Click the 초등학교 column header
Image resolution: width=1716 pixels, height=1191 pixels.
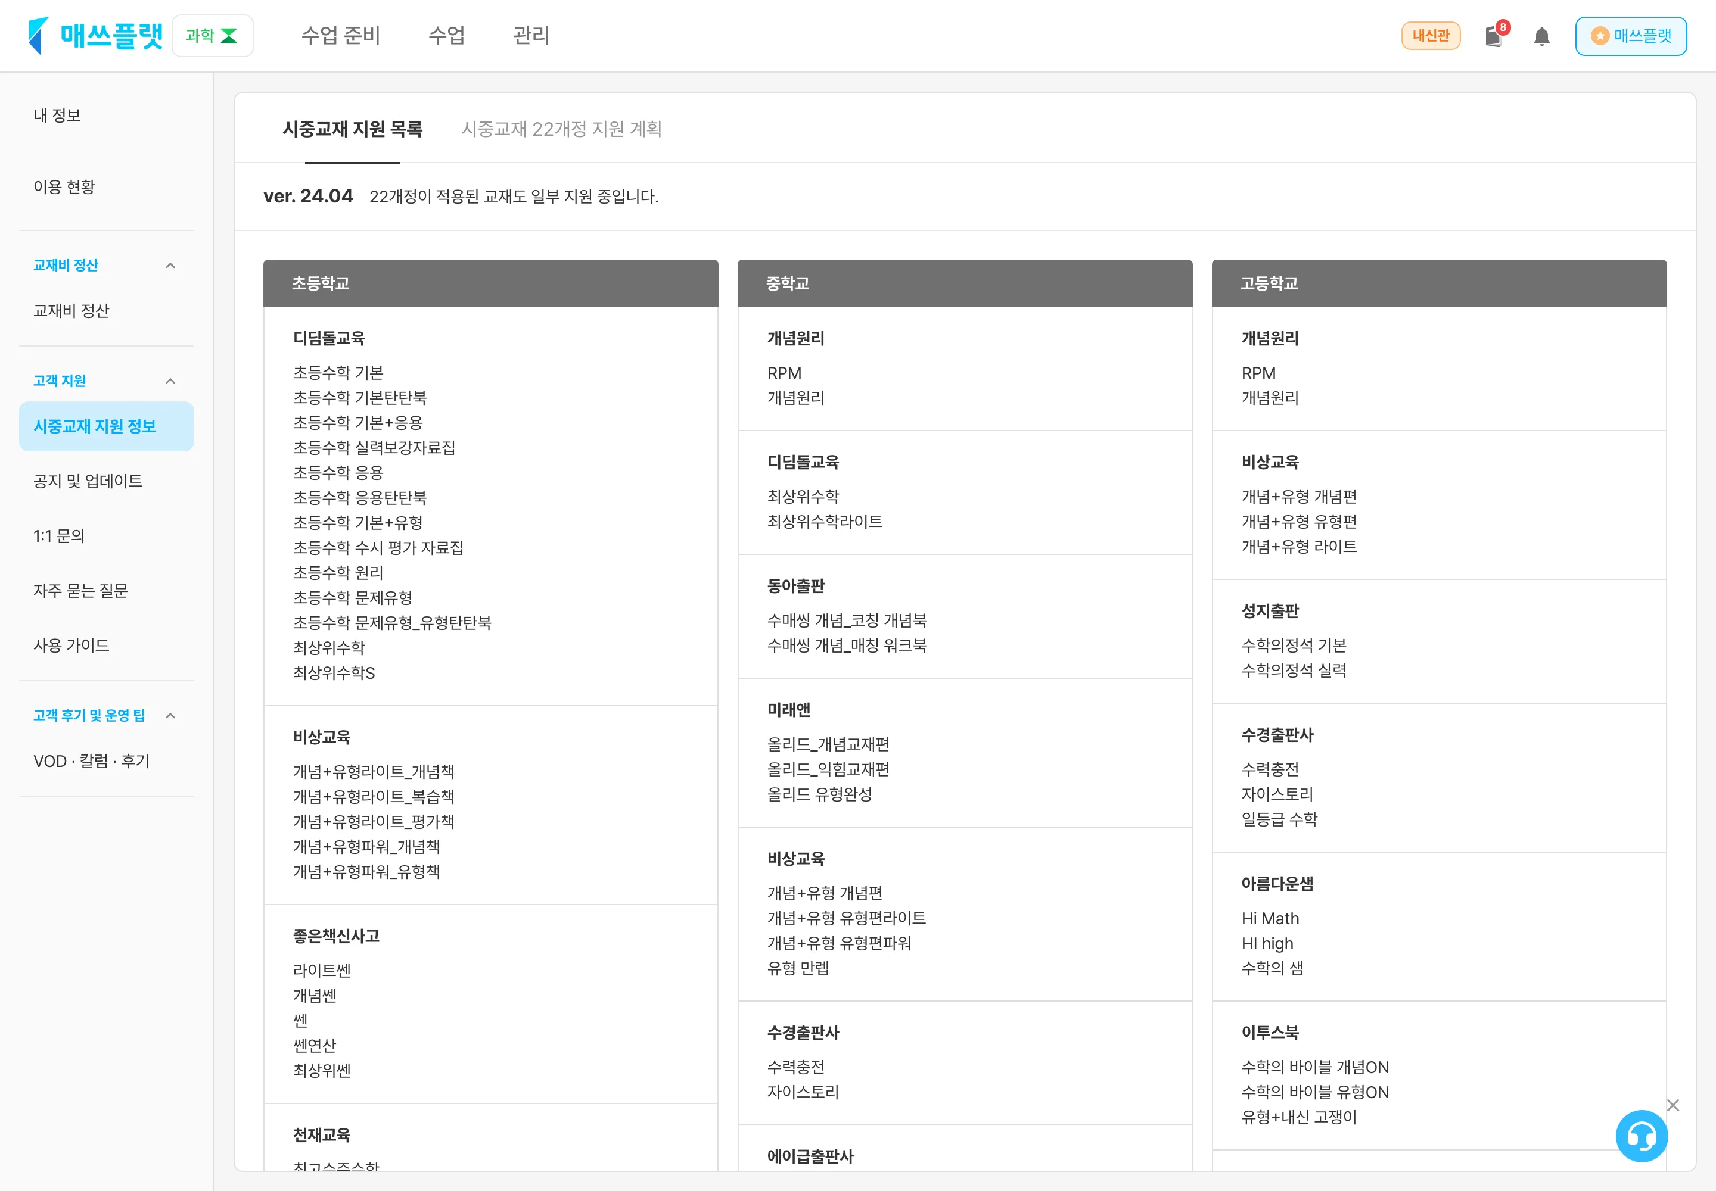[x=490, y=283]
